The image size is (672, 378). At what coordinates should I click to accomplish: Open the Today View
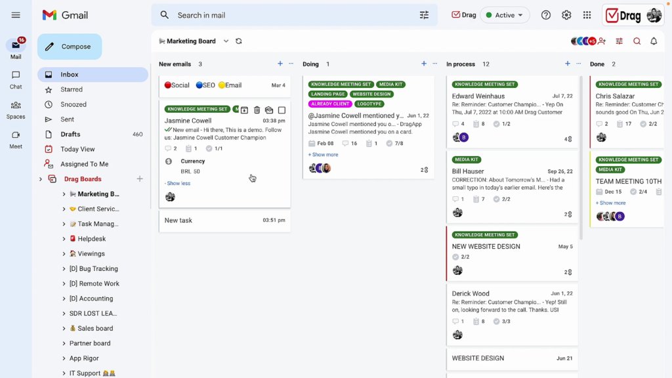pos(93,149)
